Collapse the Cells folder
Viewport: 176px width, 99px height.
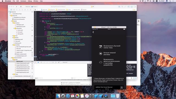pyautogui.click(x=13, y=59)
